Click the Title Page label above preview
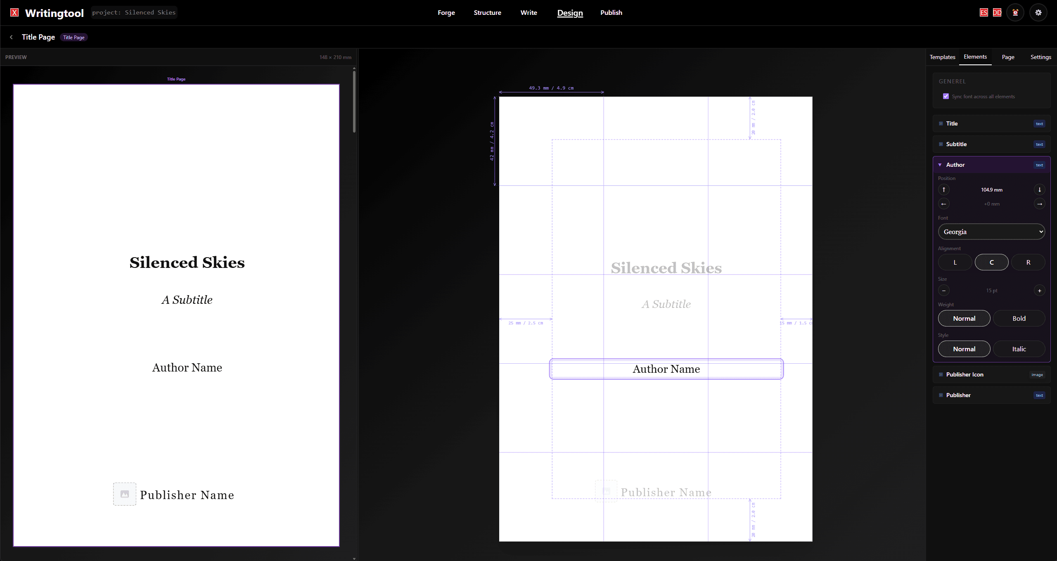 click(176, 79)
